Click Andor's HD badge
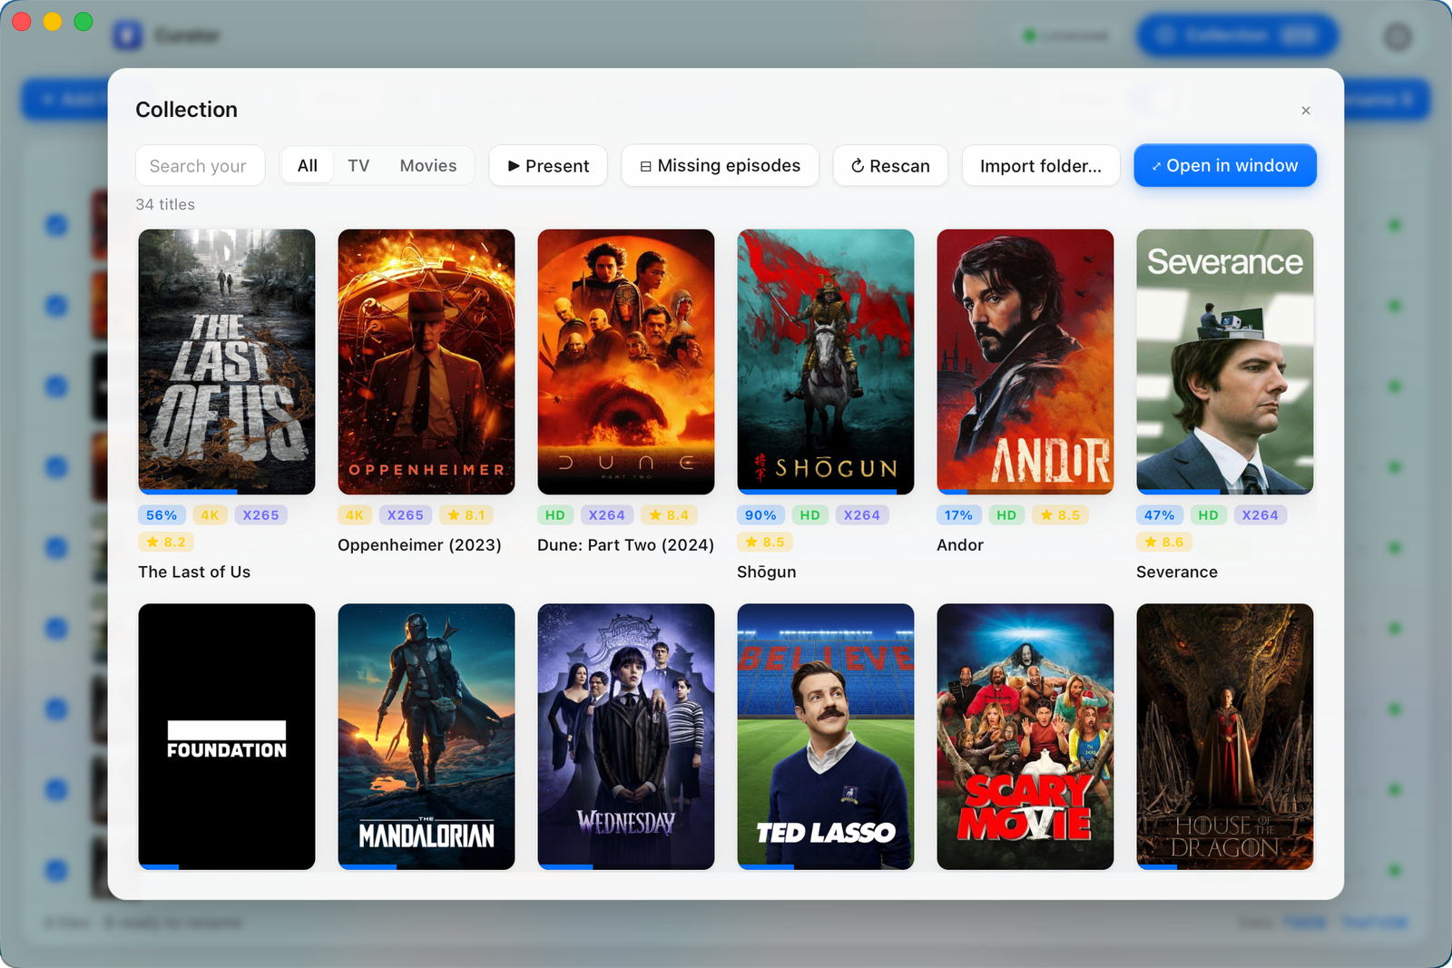 click(x=1006, y=515)
